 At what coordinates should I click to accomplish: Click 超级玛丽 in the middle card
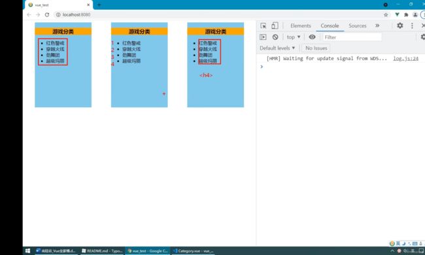pos(131,61)
